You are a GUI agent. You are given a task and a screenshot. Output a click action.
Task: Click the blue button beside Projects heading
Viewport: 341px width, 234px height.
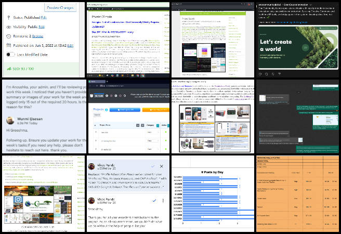coord(125,110)
